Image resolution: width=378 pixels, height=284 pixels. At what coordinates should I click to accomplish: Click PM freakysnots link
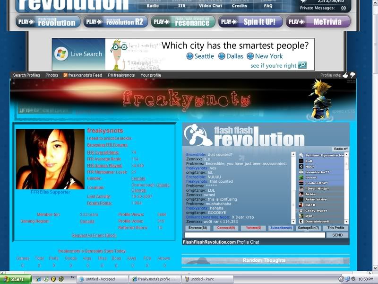(x=121, y=75)
